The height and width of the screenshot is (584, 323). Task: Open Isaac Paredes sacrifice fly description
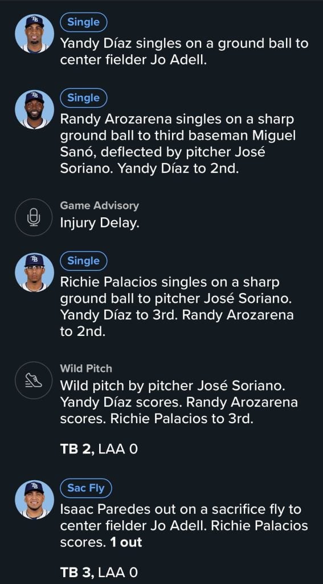[x=184, y=525]
